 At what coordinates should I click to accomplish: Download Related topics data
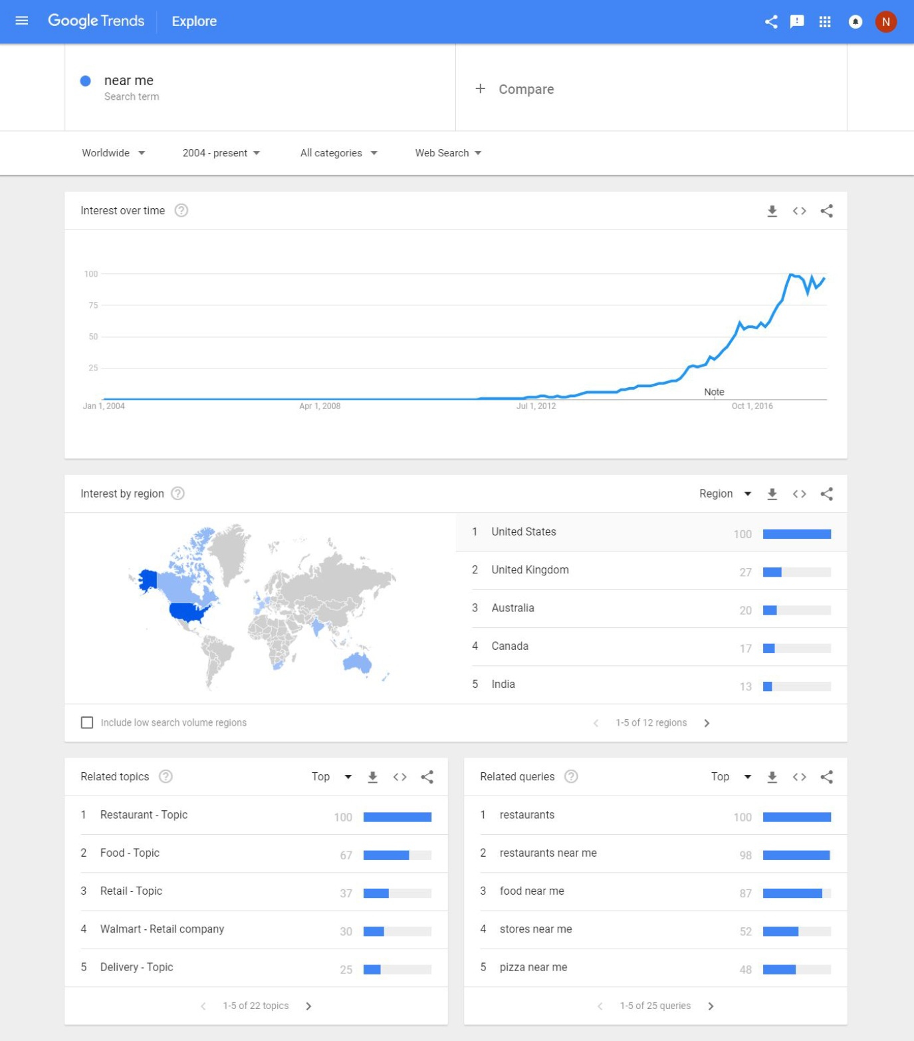point(372,777)
